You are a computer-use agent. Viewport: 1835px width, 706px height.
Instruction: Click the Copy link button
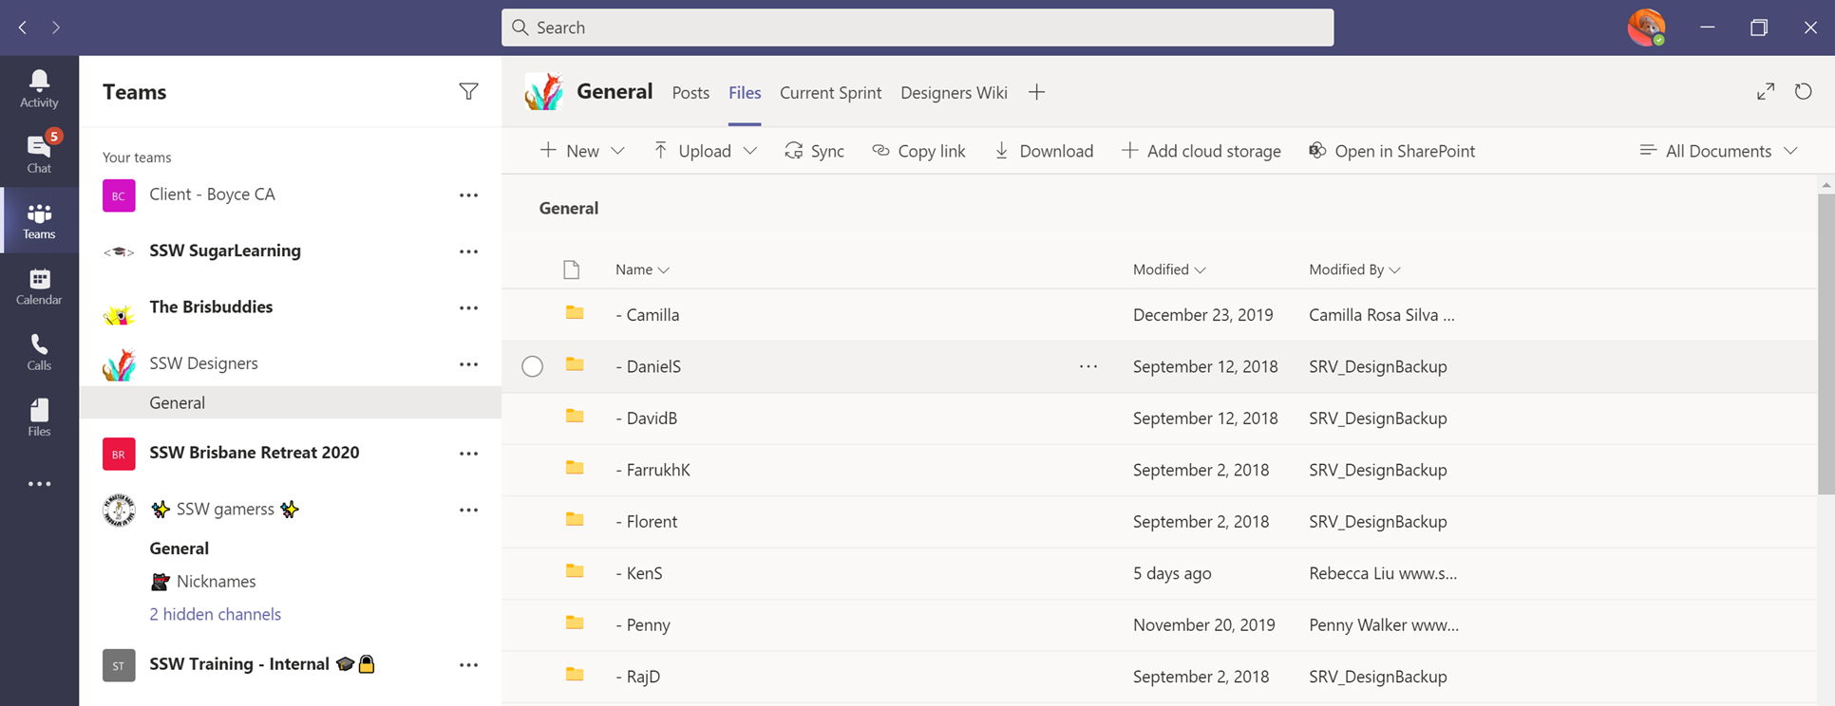[918, 151]
